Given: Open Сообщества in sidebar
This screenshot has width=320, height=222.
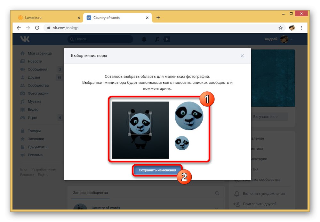Looking at the screenshot, I should [x=38, y=85].
